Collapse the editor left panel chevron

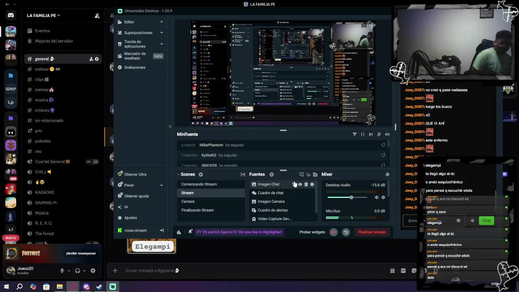[x=170, y=127]
